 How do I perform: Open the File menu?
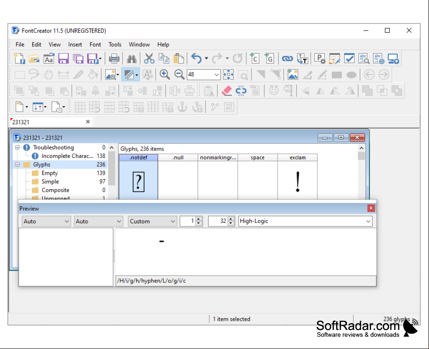point(19,44)
